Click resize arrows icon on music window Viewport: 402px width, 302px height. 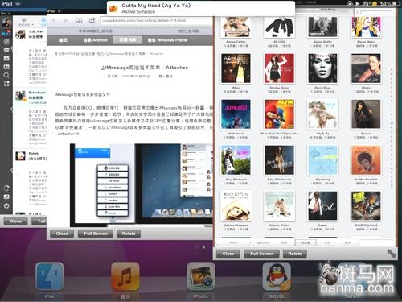392,253
